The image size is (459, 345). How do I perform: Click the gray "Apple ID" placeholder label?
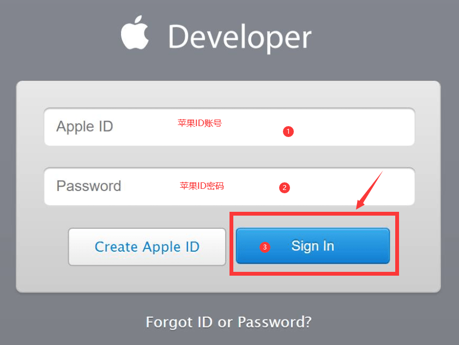(x=84, y=127)
